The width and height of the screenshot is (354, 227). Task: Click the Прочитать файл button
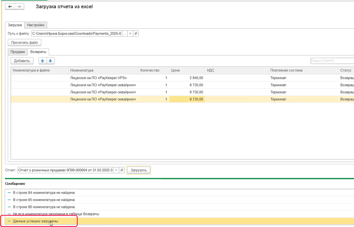tap(25, 43)
